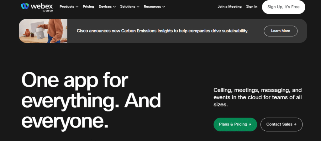Click the Sign In link
321x141 pixels.
click(252, 7)
